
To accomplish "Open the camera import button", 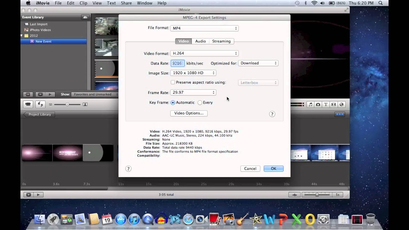I will pyautogui.click(x=28, y=104).
